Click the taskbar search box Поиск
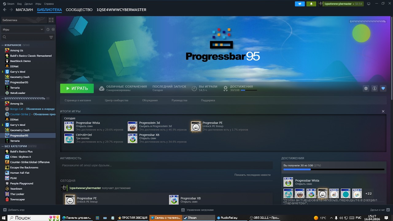The height and width of the screenshot is (221, 393). (x=34, y=218)
